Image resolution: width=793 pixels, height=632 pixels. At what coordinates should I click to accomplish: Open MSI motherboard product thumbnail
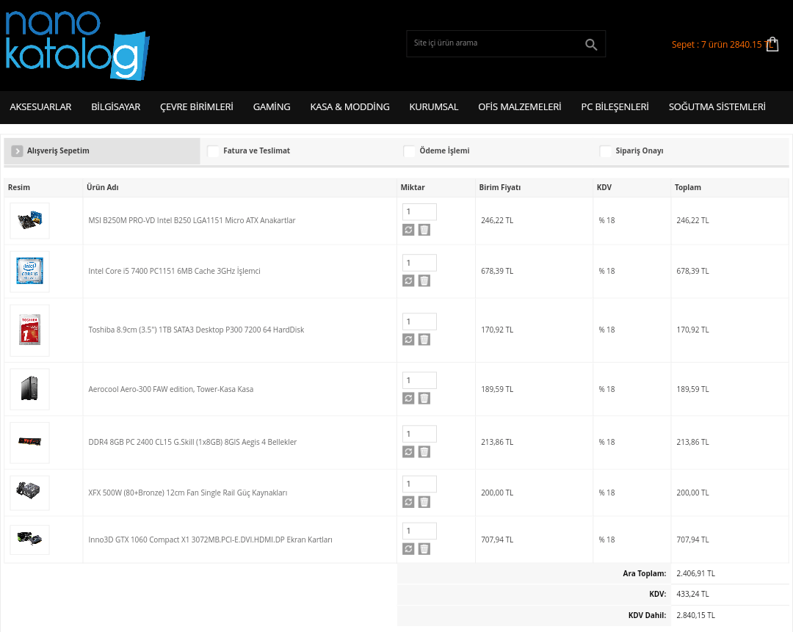pos(30,220)
